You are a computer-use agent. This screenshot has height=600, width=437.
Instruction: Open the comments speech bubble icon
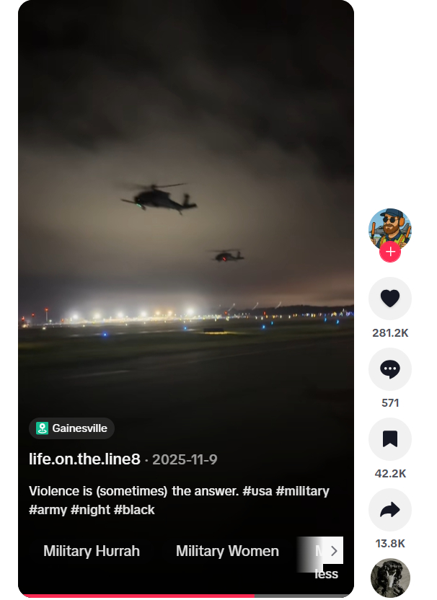(x=389, y=369)
